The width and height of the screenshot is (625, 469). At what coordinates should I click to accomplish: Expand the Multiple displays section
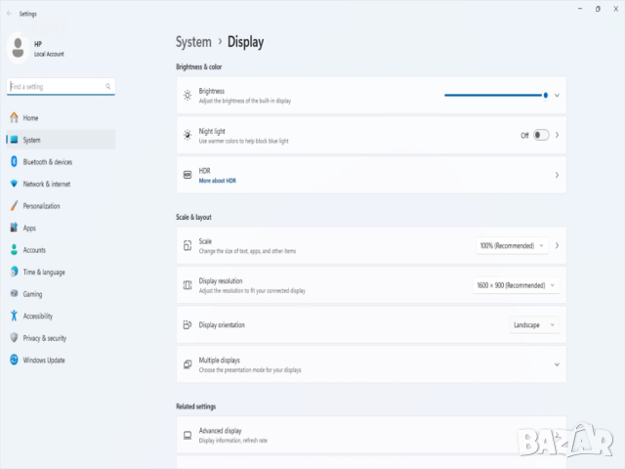pos(557,364)
